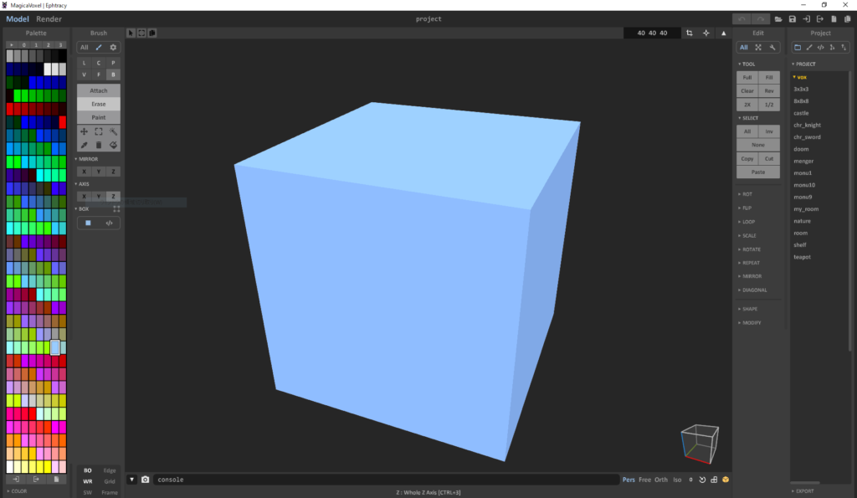
Task: Switch to the Render tab
Action: pos(49,19)
